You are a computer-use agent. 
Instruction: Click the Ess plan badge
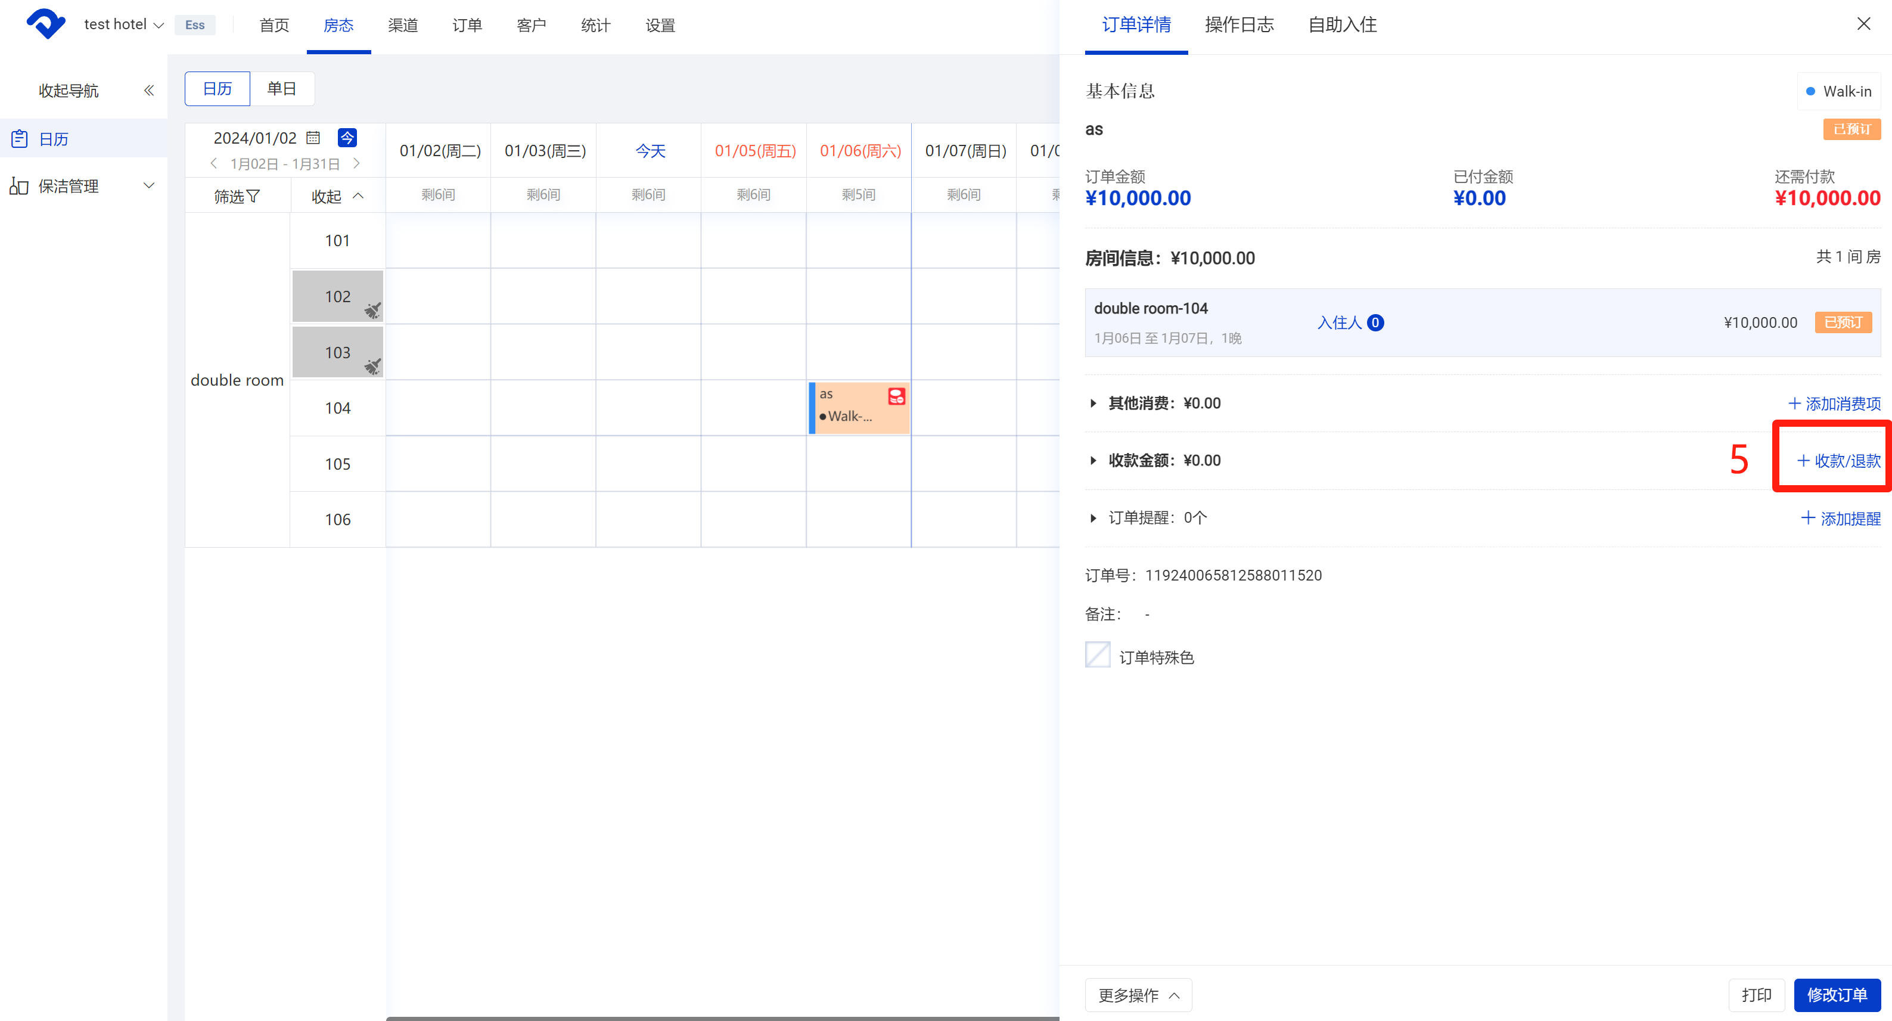coord(195,24)
